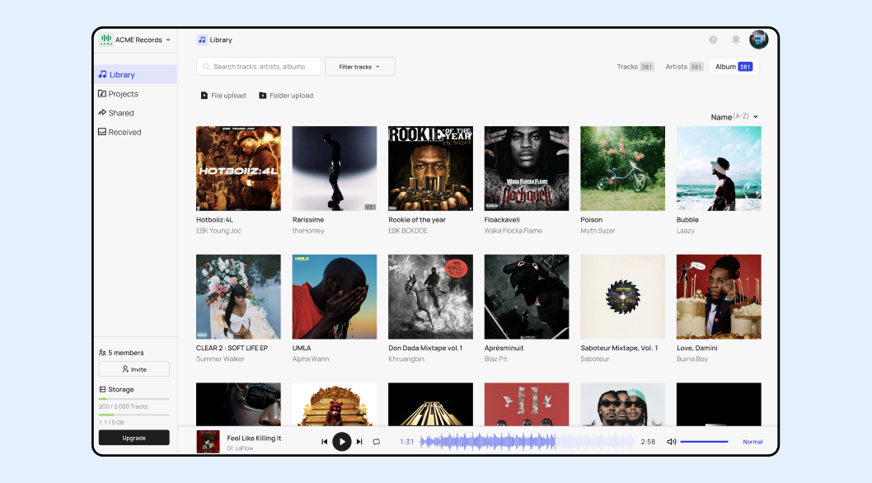Click the ACME Records logo icon
The width and height of the screenshot is (872, 483).
[x=105, y=40]
